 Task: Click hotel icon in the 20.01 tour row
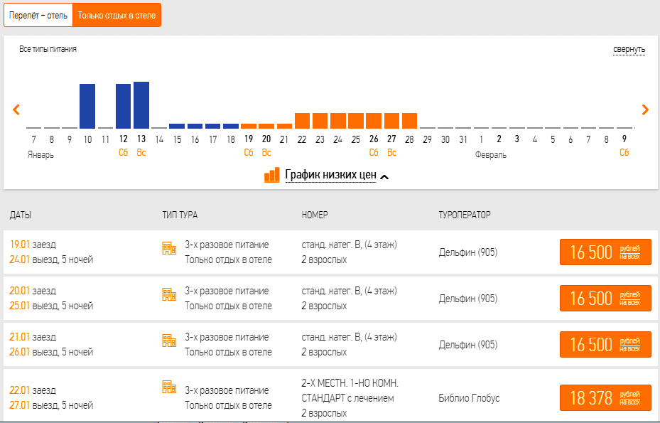[x=168, y=294]
